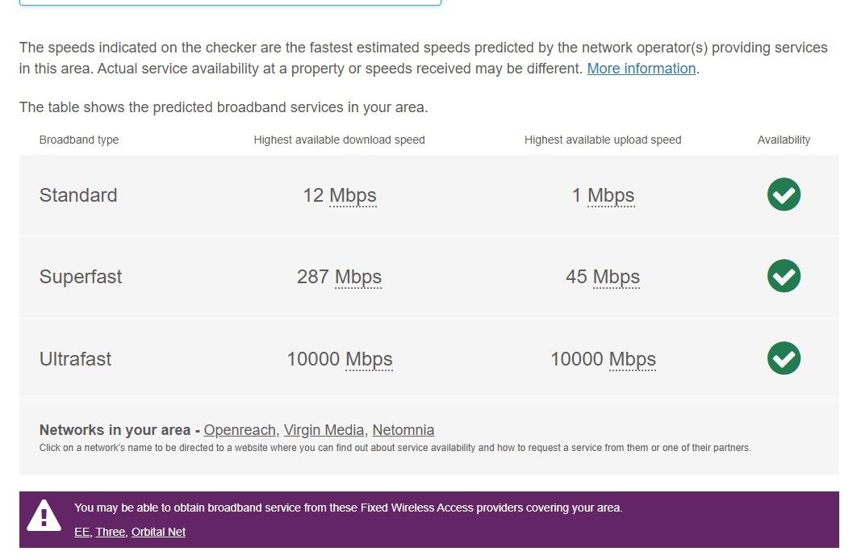Open the More information link

(x=641, y=69)
